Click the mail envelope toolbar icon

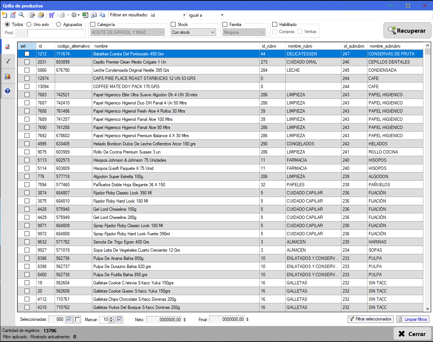click(x=94, y=15)
